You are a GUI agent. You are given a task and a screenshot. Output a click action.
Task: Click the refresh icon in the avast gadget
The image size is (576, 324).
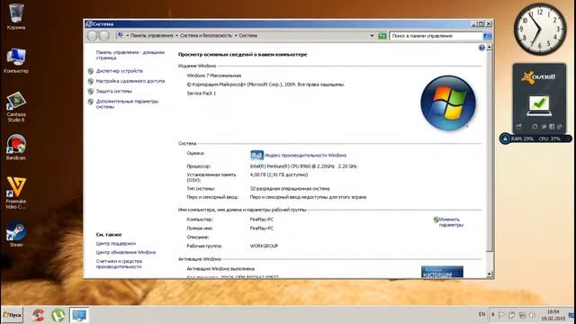[x=535, y=126]
